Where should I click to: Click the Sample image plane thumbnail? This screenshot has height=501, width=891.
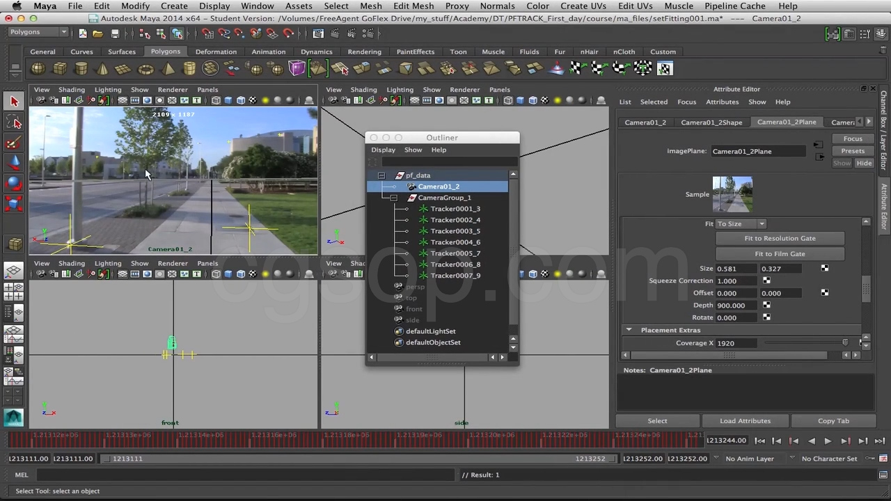[x=732, y=194]
